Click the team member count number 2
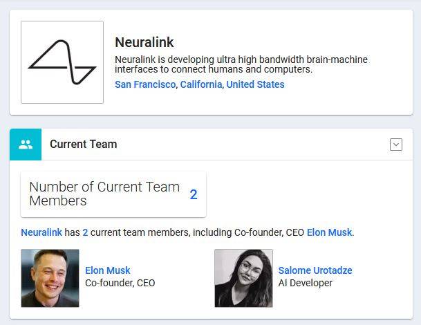 (194, 194)
